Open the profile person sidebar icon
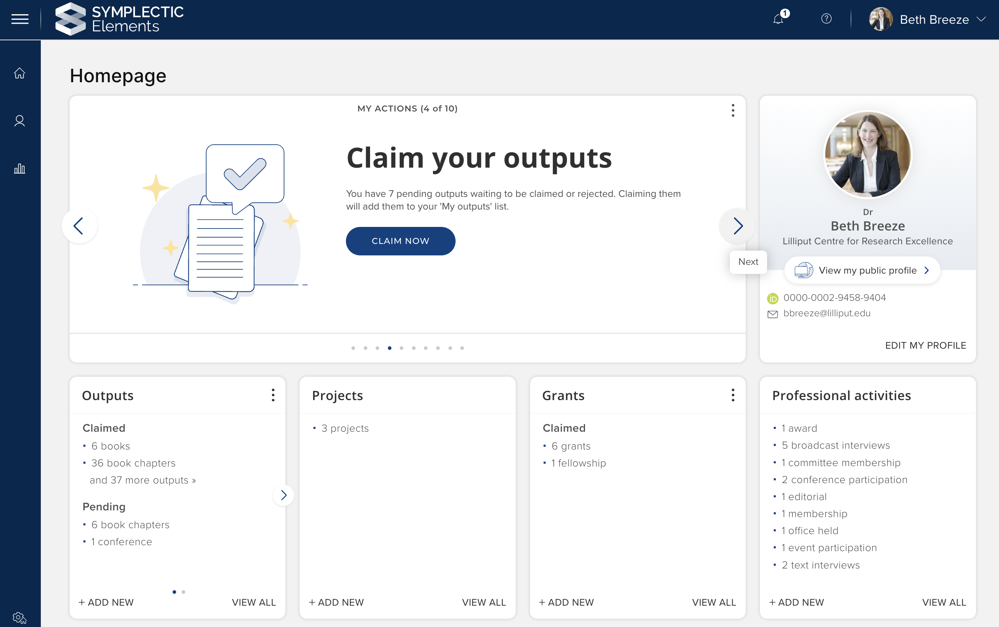The image size is (999, 627). [x=19, y=121]
